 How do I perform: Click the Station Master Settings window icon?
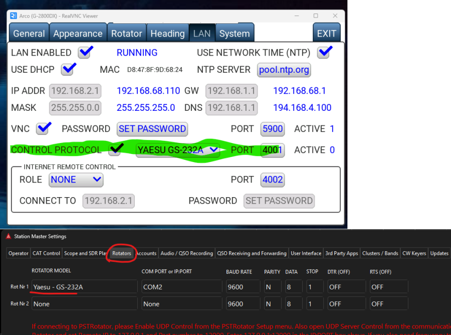click(x=9, y=236)
